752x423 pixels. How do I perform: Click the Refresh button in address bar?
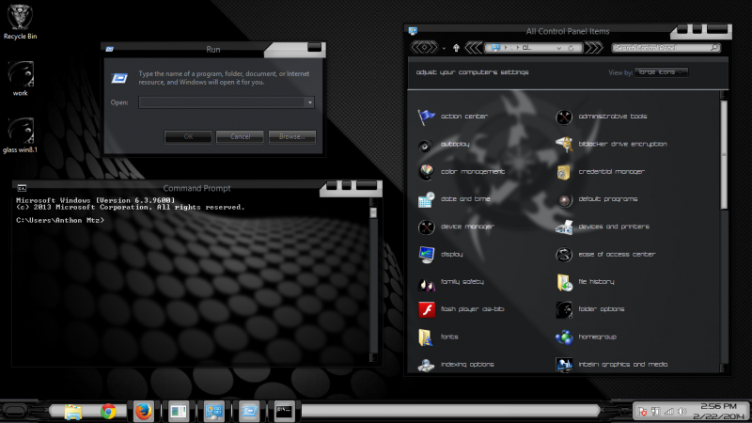[x=571, y=48]
